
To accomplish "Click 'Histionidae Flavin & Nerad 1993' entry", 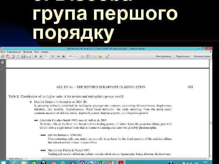I will click(x=69, y=150).
